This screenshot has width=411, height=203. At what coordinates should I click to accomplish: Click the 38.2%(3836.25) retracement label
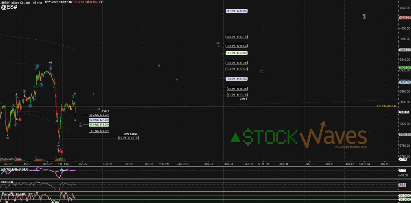[99, 115]
